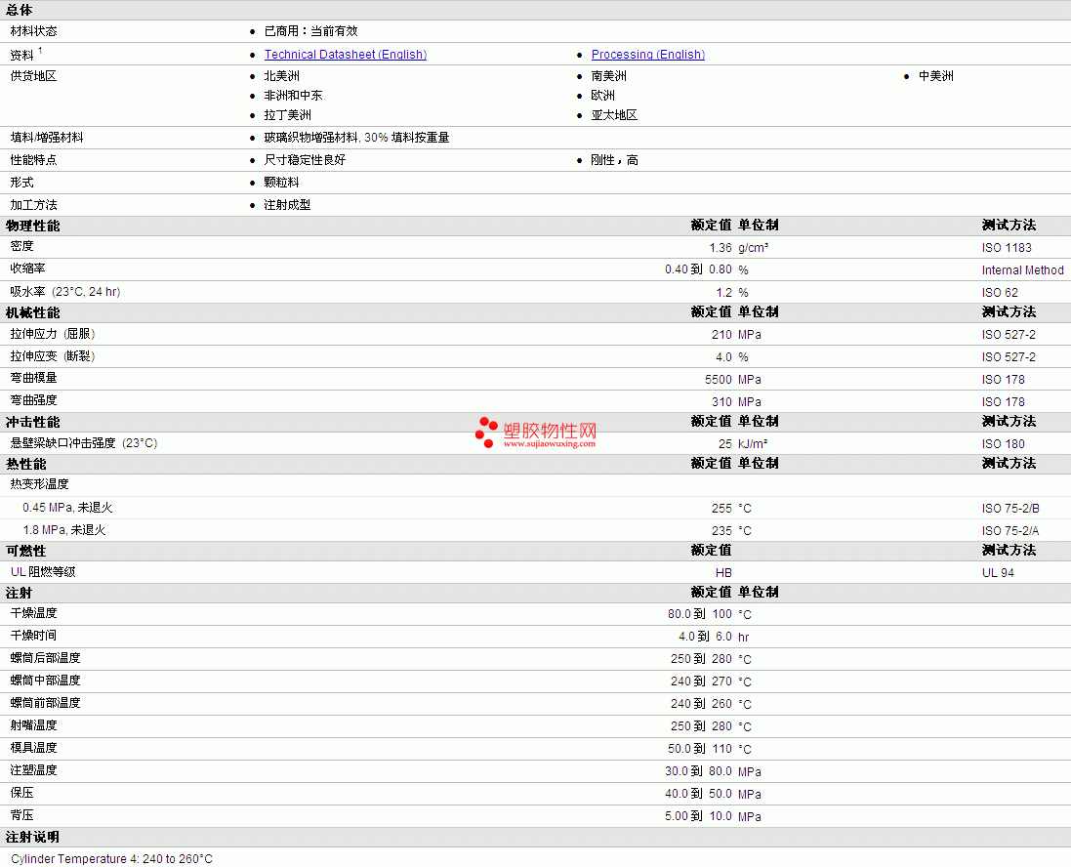
Task: Click the UL 94 test method
Action: click(998, 573)
